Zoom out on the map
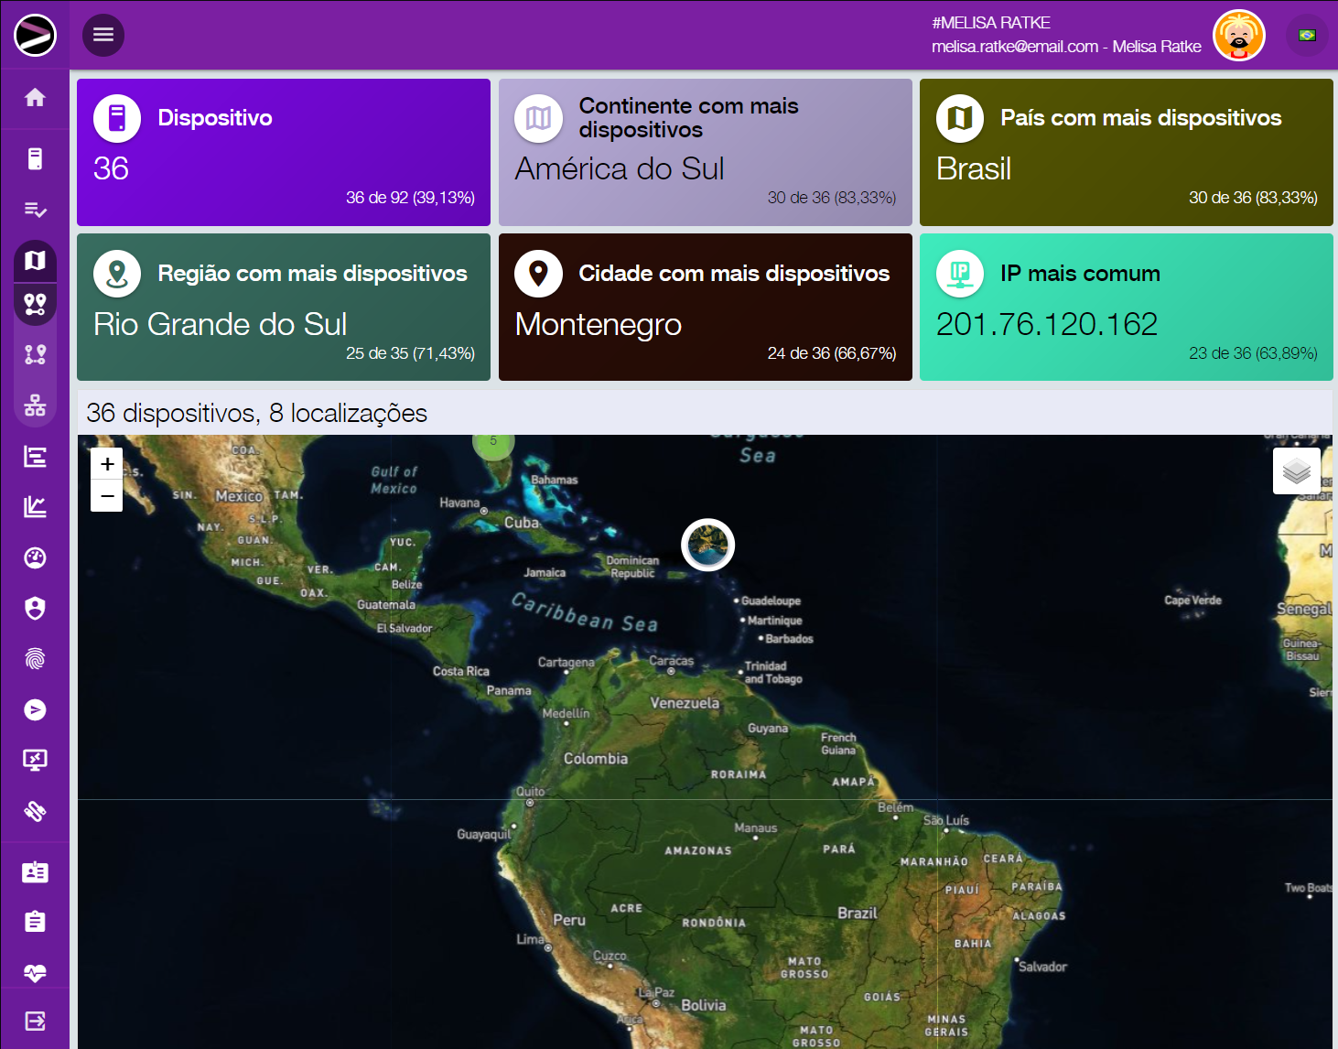 click(107, 496)
